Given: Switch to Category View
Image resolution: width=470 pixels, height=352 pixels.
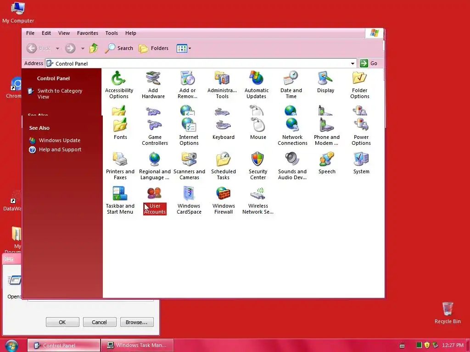Looking at the screenshot, I should [x=60, y=93].
